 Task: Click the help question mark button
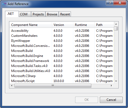[110, 3]
